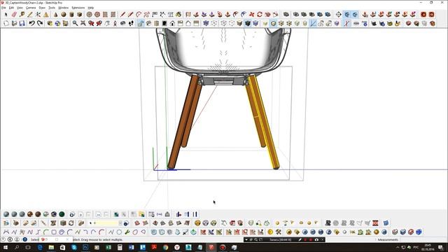Open the Camera menu
Viewport: 448px width, 252px height.
tap(31, 8)
